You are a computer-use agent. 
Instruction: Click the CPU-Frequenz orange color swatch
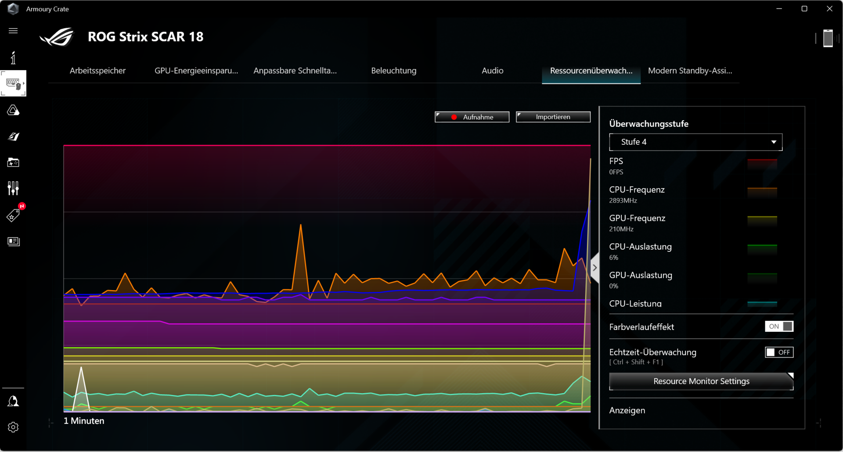(762, 193)
